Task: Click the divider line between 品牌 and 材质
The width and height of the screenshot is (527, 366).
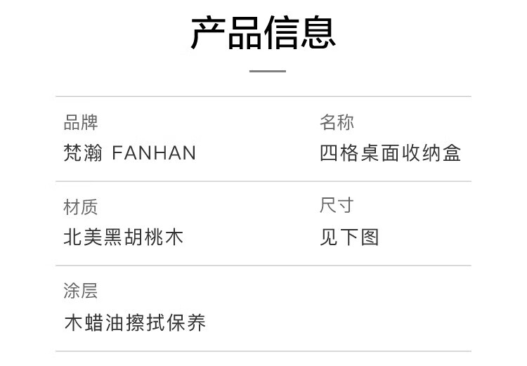Action: 263,181
